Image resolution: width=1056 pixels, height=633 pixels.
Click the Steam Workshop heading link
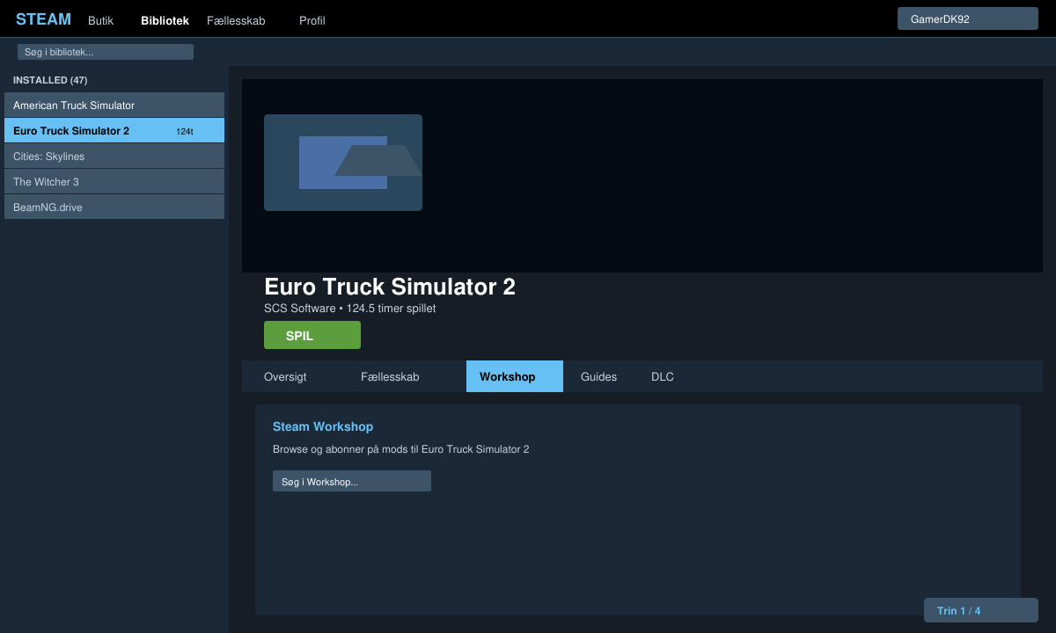[x=323, y=426]
